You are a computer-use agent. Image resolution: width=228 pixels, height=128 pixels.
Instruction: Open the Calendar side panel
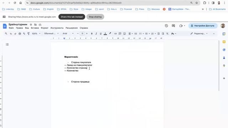(x=224, y=34)
